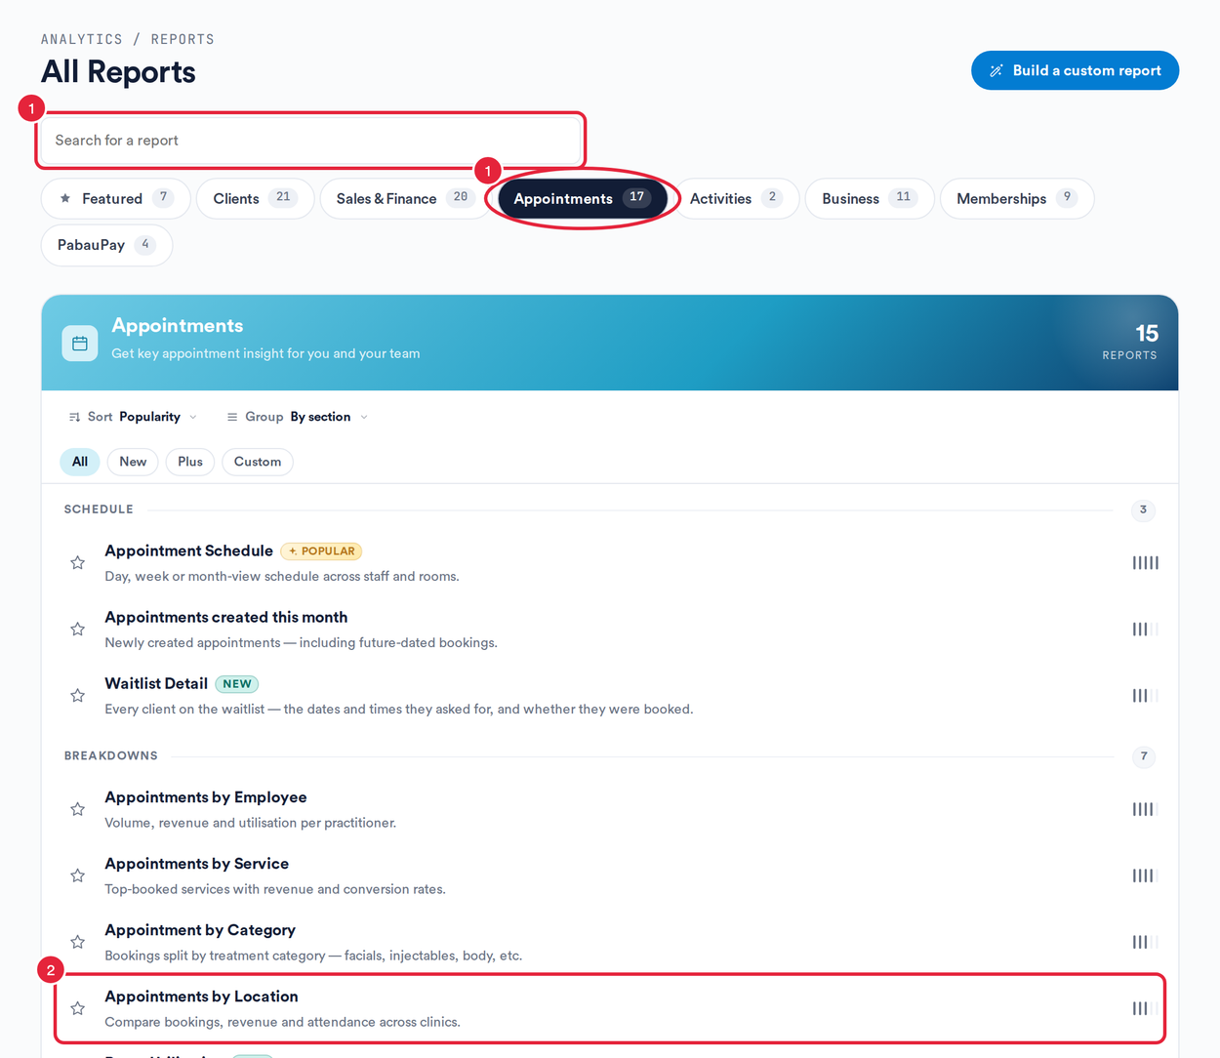Click the magic wand icon on build button
Image resolution: width=1220 pixels, height=1058 pixels.
pos(996,70)
